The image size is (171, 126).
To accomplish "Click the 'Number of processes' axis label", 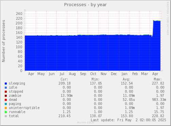I will (3, 41).
